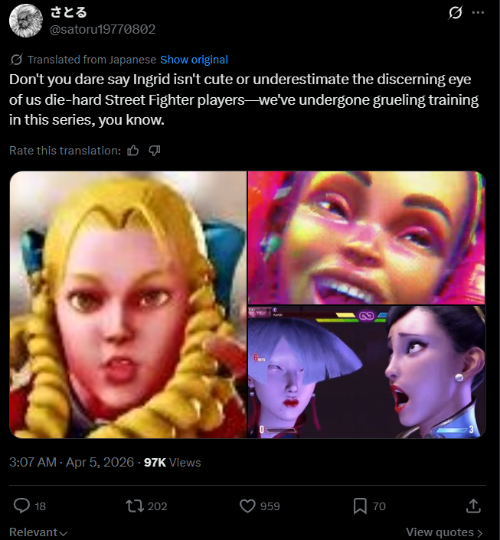Open the colorful laughing face image

367,238
